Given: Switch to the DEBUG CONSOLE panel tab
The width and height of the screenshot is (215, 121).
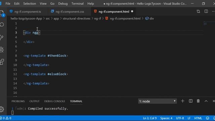Looking at the screenshot, I should 54,101.
